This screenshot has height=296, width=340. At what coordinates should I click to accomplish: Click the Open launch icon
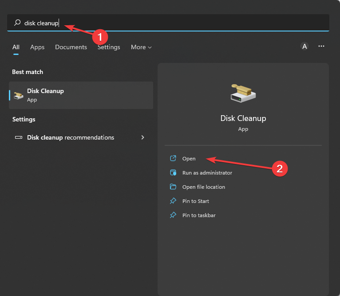pyautogui.click(x=173, y=158)
